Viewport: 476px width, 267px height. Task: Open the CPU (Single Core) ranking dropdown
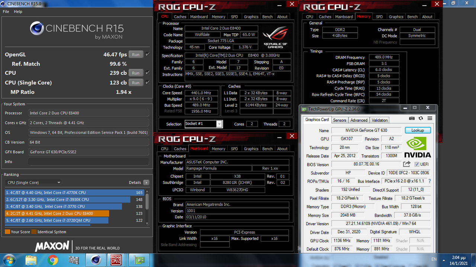click(34, 182)
